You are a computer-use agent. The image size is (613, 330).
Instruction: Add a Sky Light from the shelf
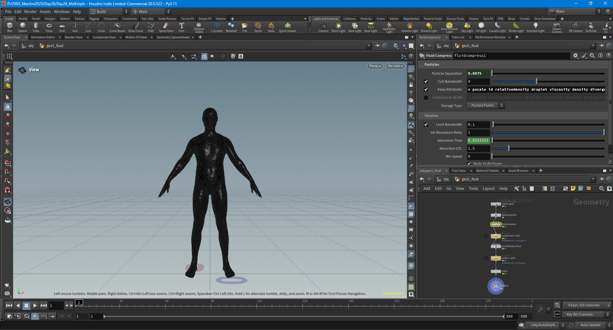(467, 27)
